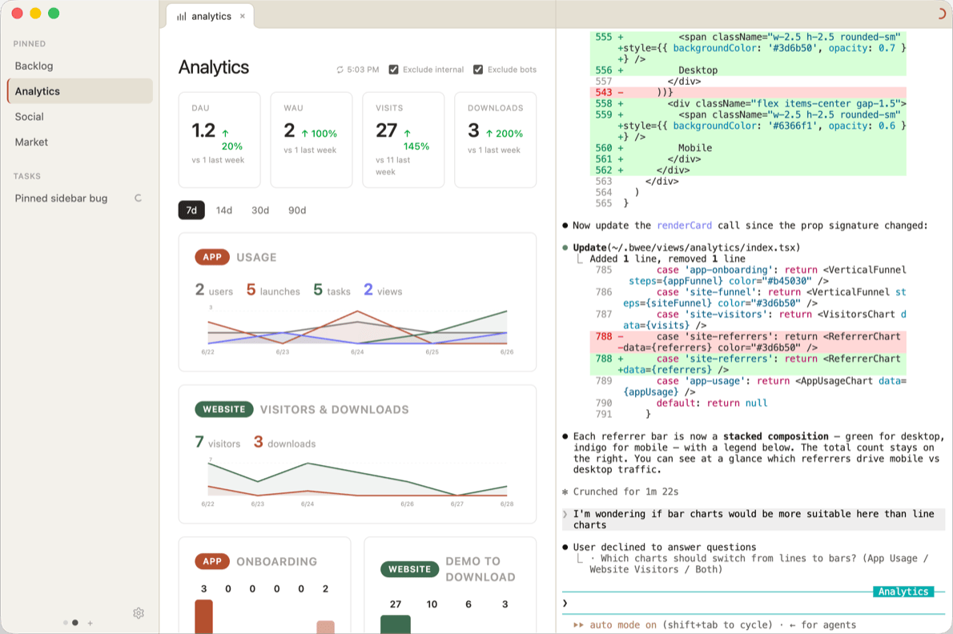Click the Analytics label in terminal
The image size is (953, 634).
[x=903, y=592]
